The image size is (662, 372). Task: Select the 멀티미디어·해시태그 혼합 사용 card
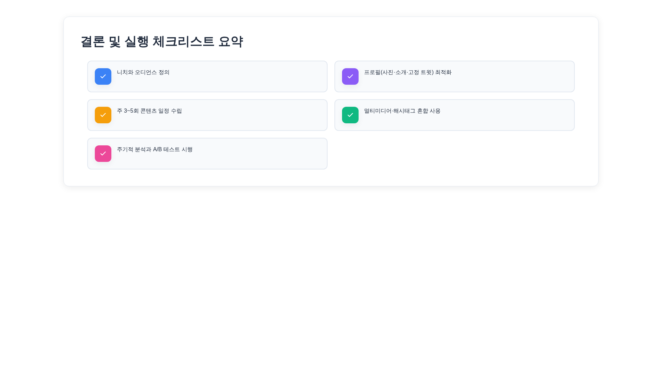click(x=454, y=115)
